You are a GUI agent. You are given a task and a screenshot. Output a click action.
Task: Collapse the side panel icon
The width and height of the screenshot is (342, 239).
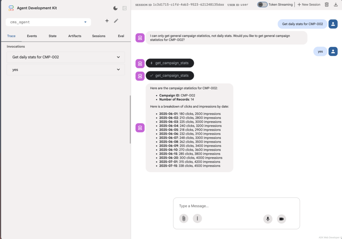tap(125, 8)
